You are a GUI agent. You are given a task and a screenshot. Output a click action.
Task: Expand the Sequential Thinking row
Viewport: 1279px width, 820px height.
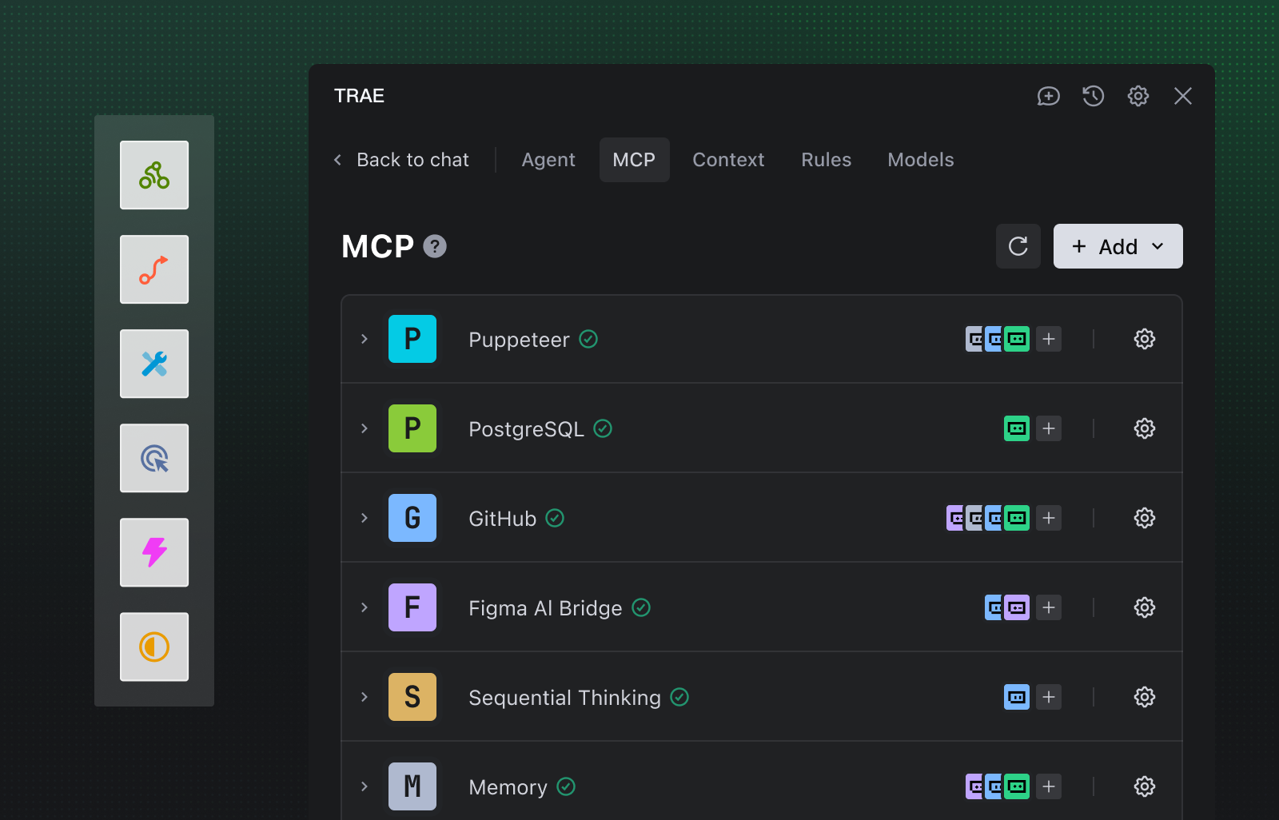[x=365, y=697]
